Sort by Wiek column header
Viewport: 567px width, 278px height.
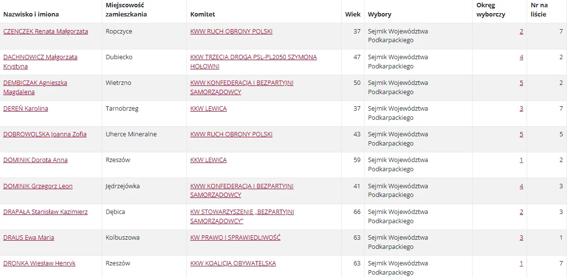pos(353,15)
